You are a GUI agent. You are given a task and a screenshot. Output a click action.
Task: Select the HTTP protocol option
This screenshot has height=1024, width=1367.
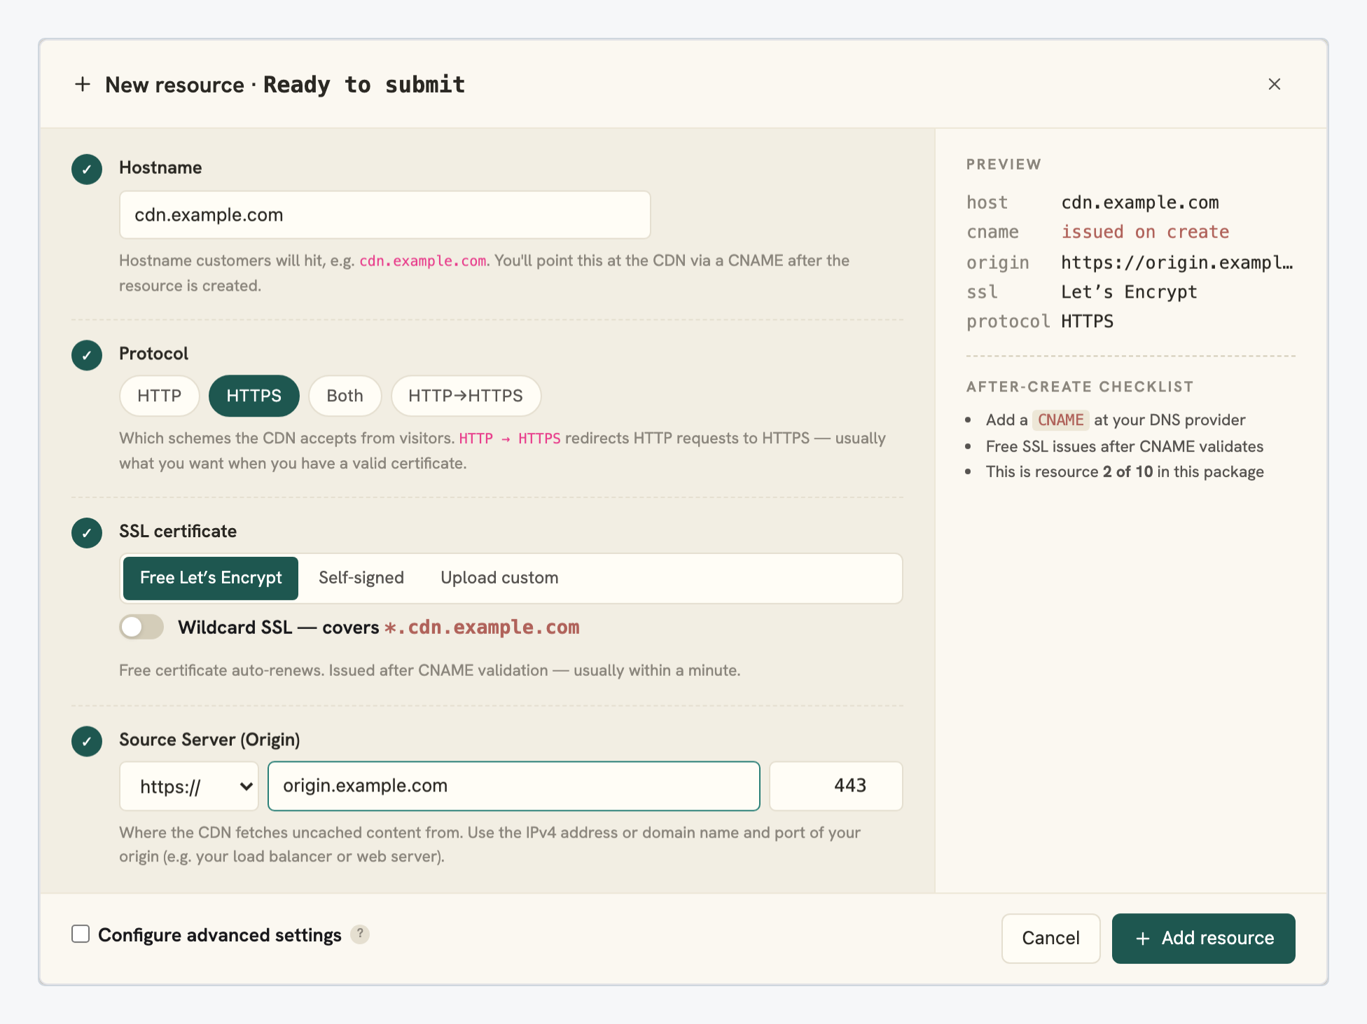(159, 396)
